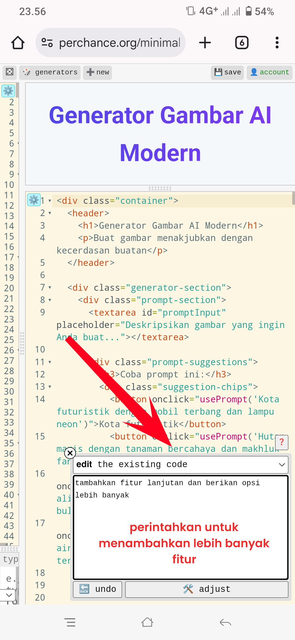
Task: Click the Perchance dice logo icon
Action: 10,72
